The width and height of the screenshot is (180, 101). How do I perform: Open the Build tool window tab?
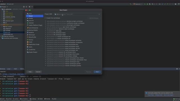(54, 99)
